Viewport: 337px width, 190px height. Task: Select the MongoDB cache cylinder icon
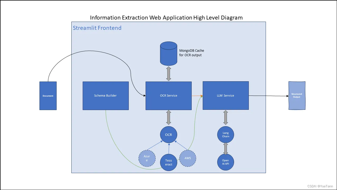click(168, 54)
